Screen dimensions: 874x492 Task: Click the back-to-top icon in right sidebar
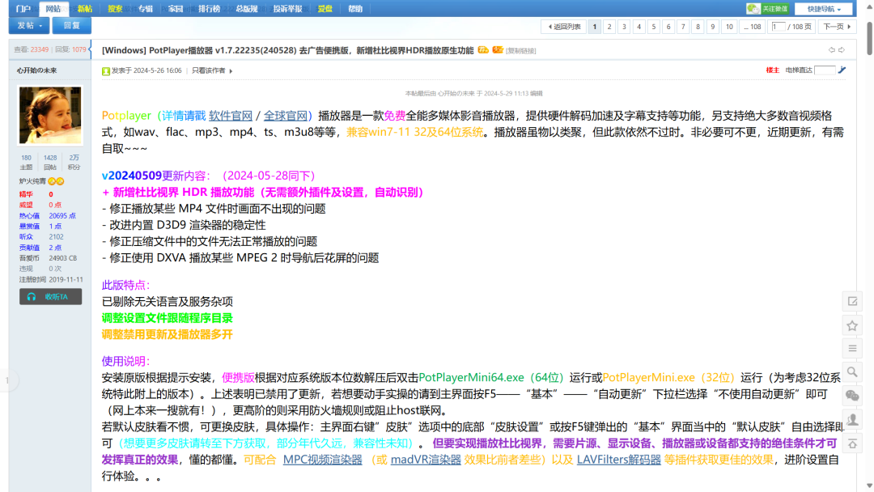point(852,443)
